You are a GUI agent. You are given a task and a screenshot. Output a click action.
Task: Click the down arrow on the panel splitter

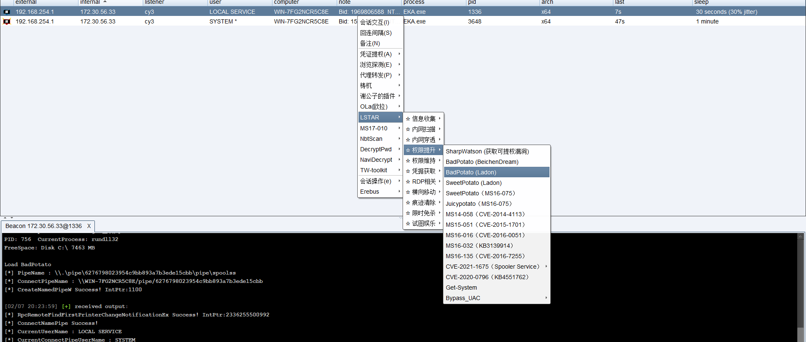point(12,218)
